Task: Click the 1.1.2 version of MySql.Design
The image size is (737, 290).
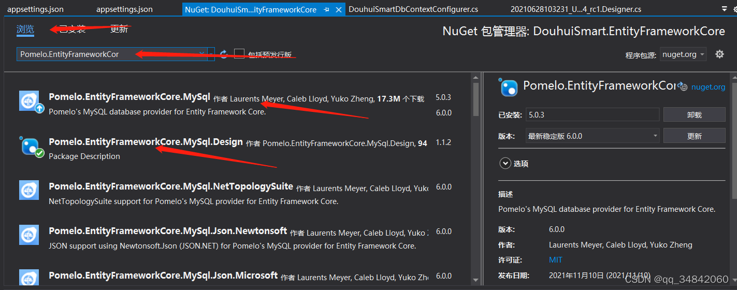Action: (x=443, y=142)
